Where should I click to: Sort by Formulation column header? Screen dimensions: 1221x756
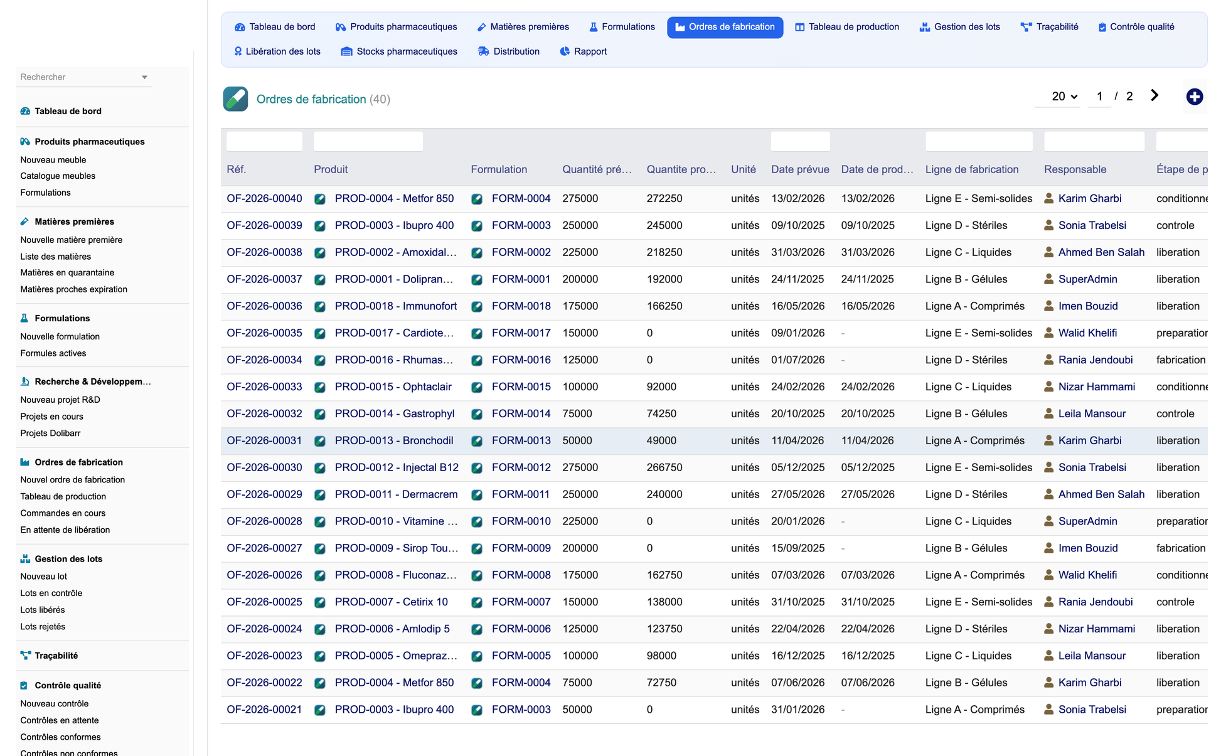point(499,169)
